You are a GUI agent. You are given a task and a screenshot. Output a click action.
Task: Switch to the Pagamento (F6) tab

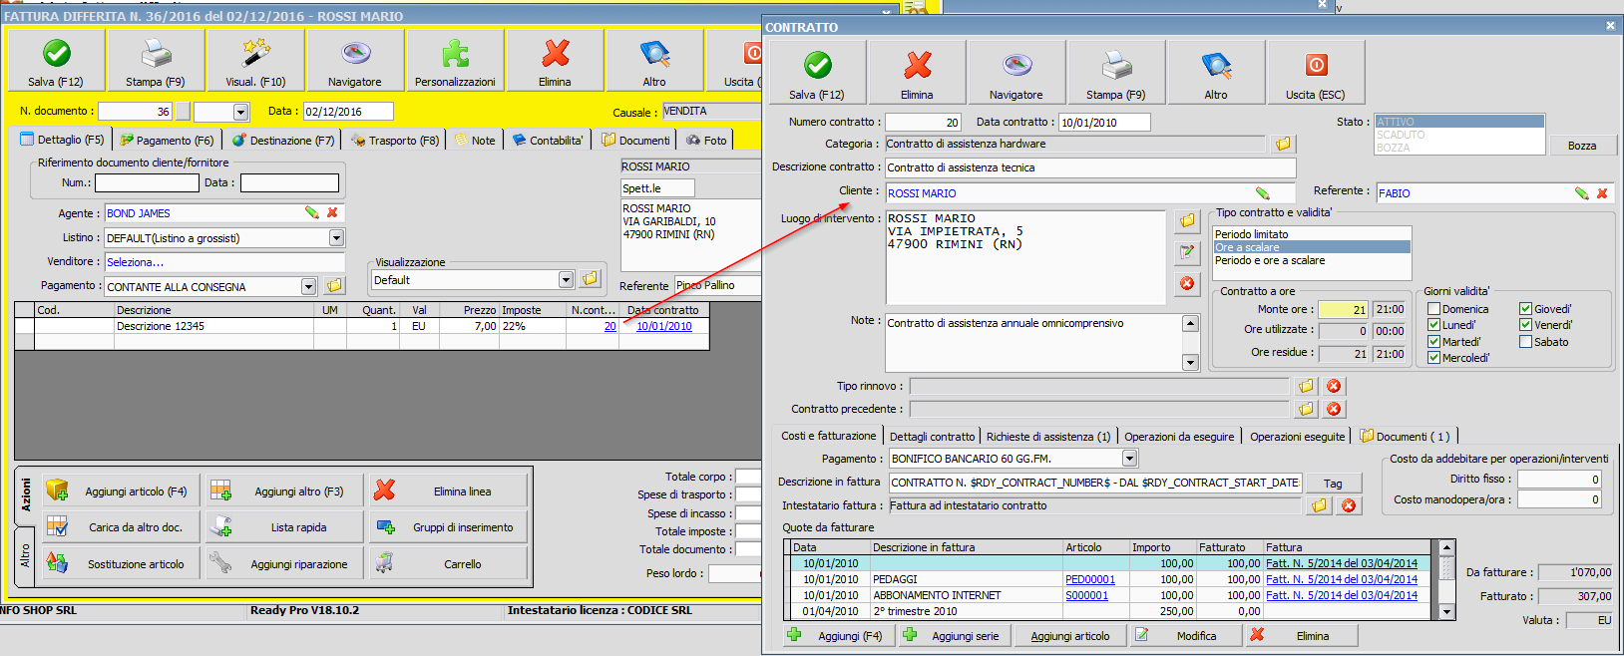(x=167, y=141)
